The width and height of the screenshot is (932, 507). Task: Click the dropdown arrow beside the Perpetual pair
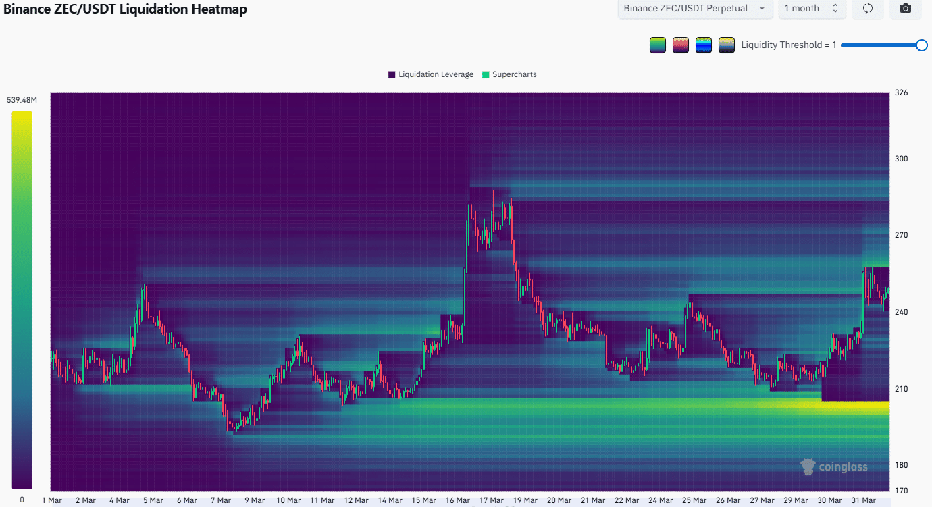pyautogui.click(x=762, y=9)
